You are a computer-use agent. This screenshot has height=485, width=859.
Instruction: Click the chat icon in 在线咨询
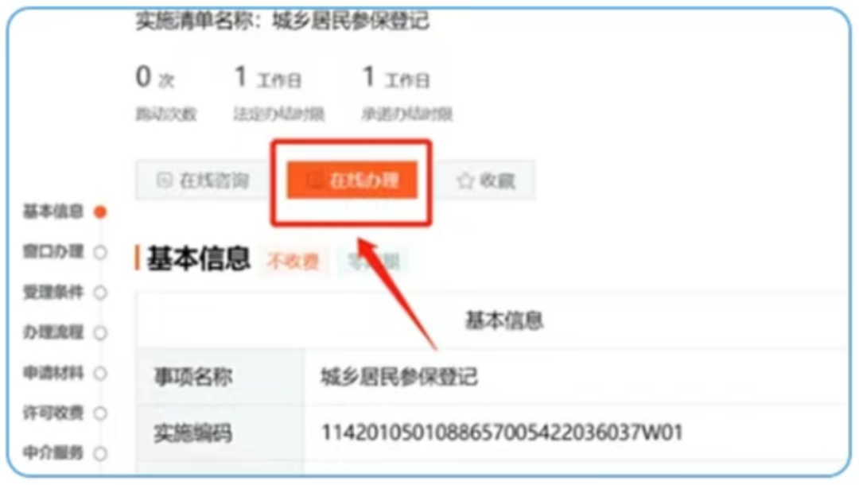[x=164, y=180]
